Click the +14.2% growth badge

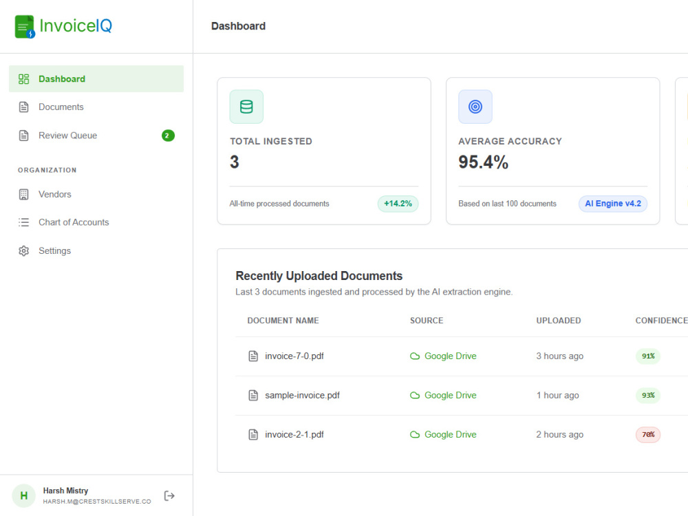point(398,204)
